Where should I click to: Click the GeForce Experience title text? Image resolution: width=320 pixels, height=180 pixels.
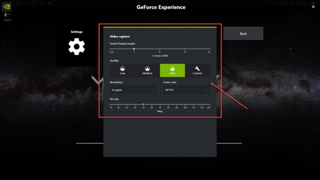pyautogui.click(x=161, y=7)
